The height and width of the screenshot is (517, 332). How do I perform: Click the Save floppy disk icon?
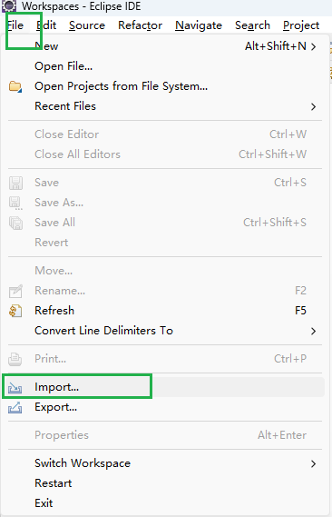point(15,183)
